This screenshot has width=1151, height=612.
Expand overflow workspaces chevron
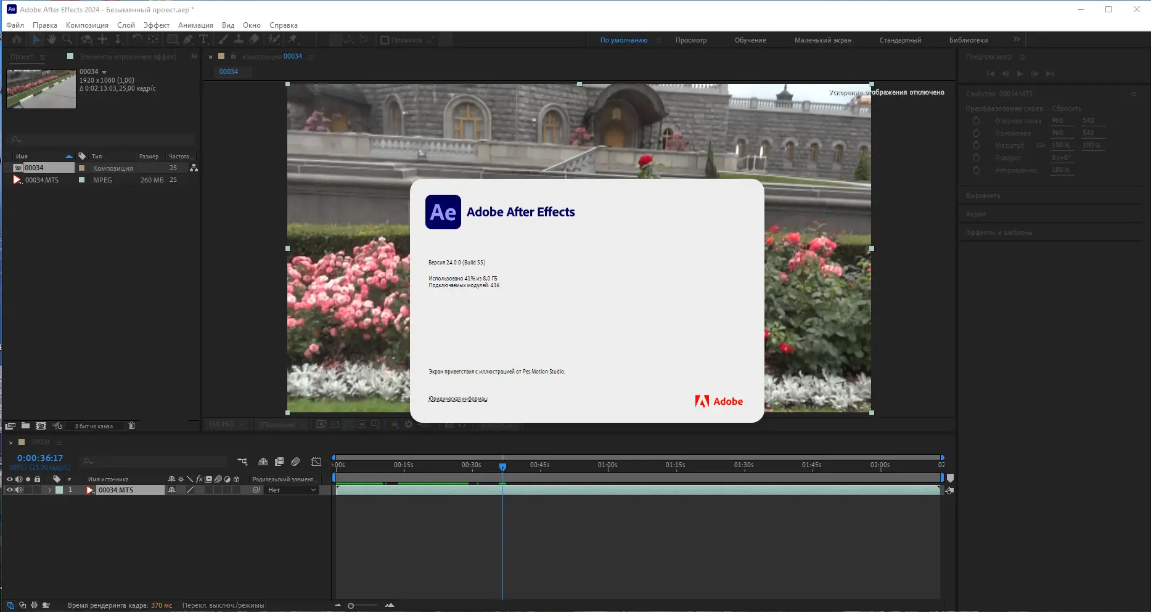pos(1017,39)
